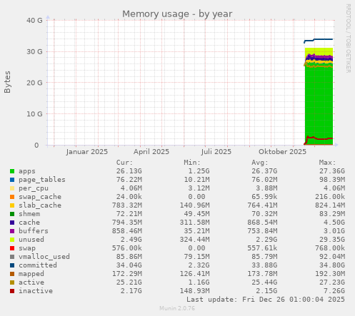Click the cache dark purple legend swatch
355x316 pixels.
pos(12,223)
